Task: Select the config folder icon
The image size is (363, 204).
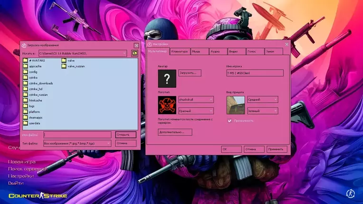Action: pos(26,72)
